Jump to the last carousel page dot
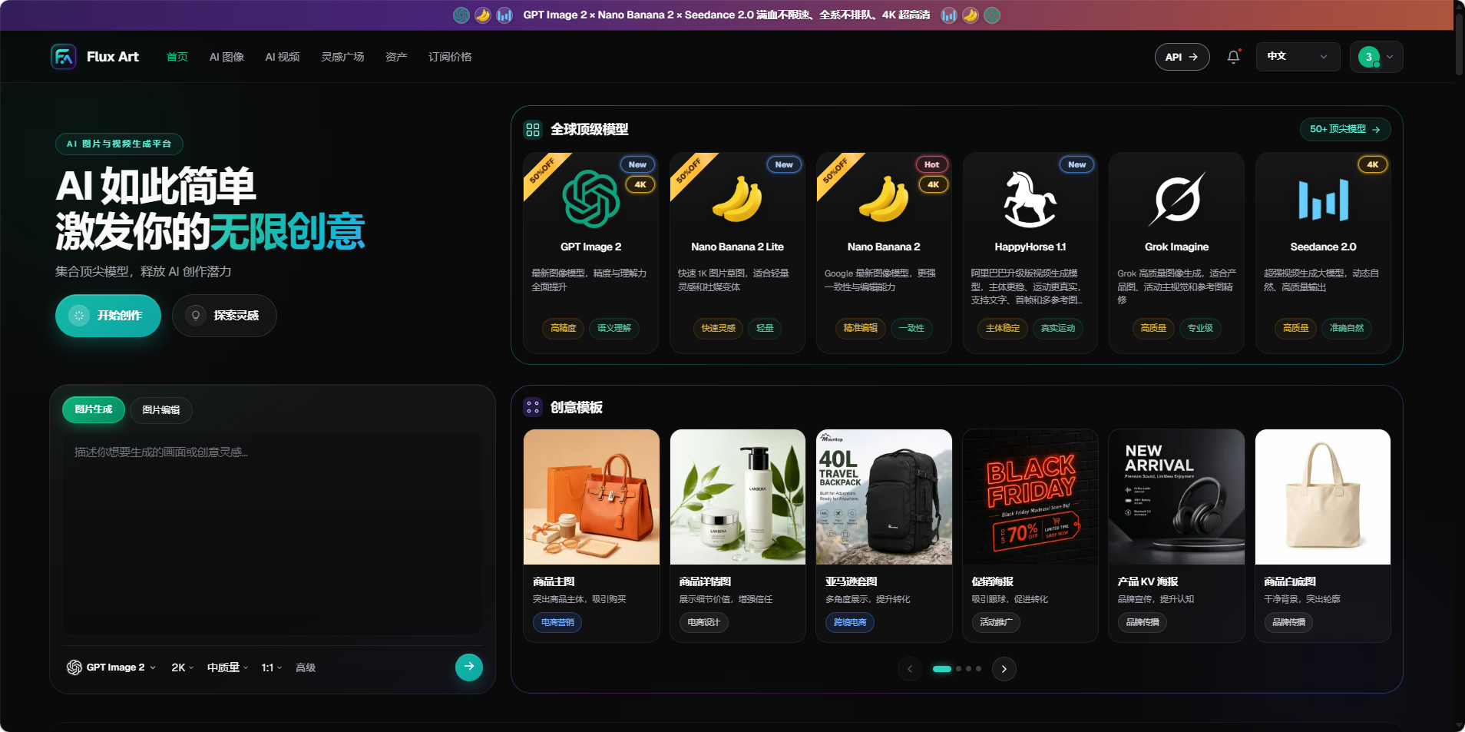The image size is (1465, 732). tap(978, 669)
